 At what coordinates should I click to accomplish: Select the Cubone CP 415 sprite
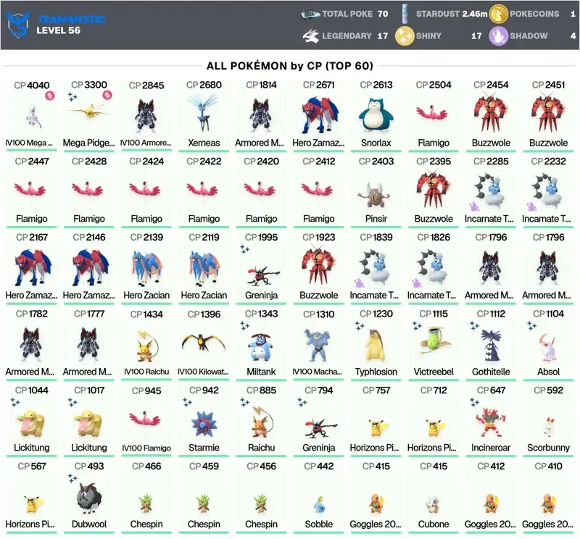[x=433, y=504]
